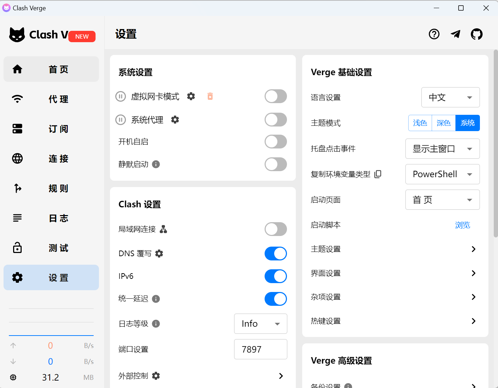Open the 日志 sidebar page

tap(51, 218)
